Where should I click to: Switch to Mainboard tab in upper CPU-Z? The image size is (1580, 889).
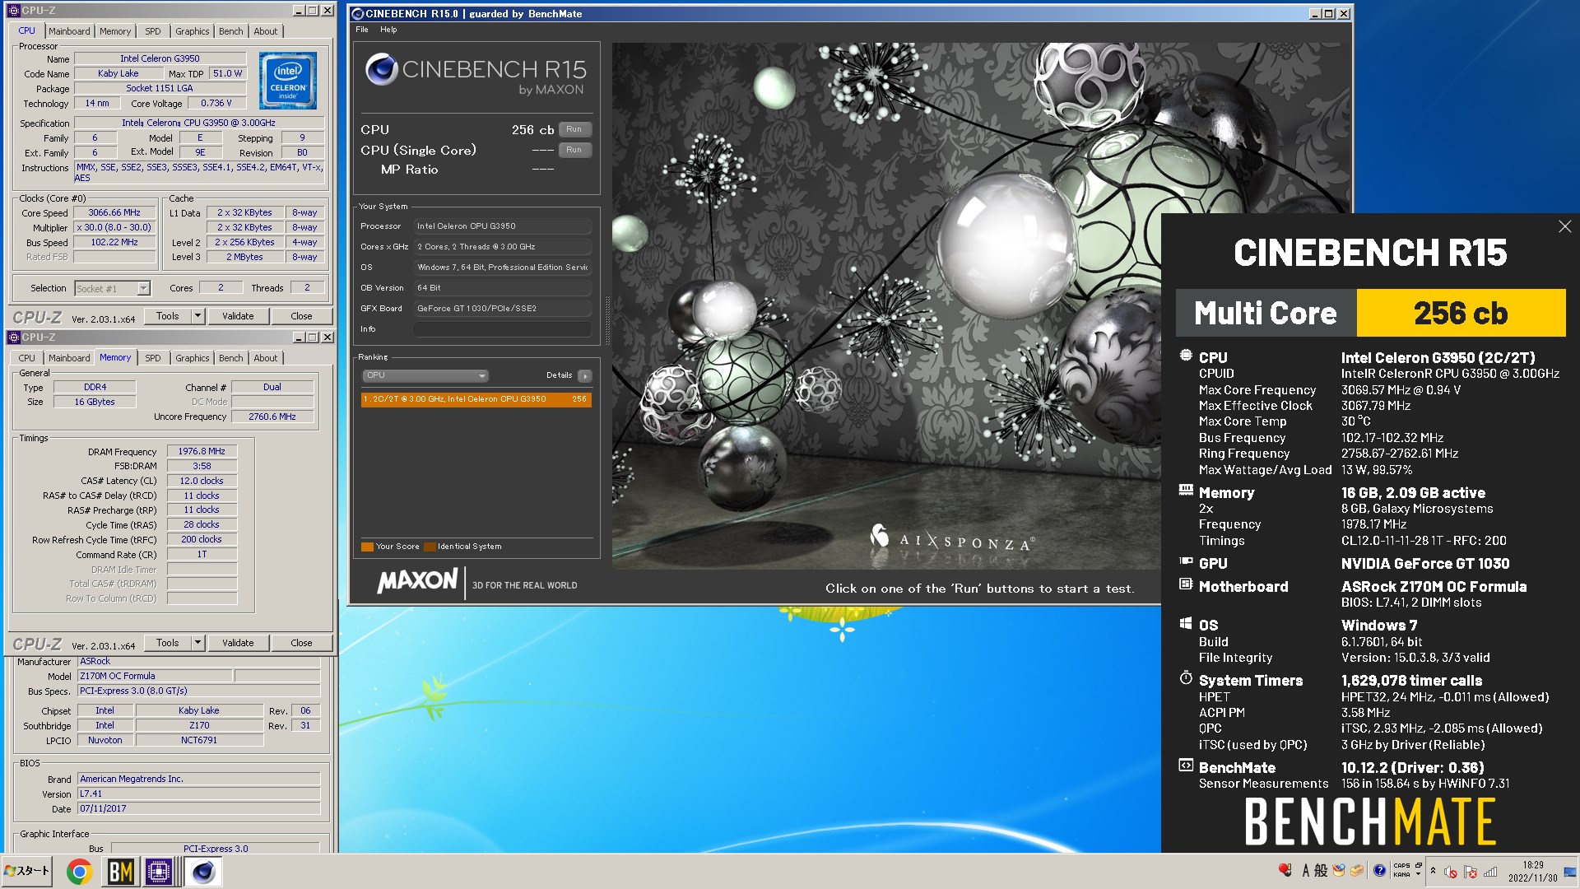(x=69, y=31)
